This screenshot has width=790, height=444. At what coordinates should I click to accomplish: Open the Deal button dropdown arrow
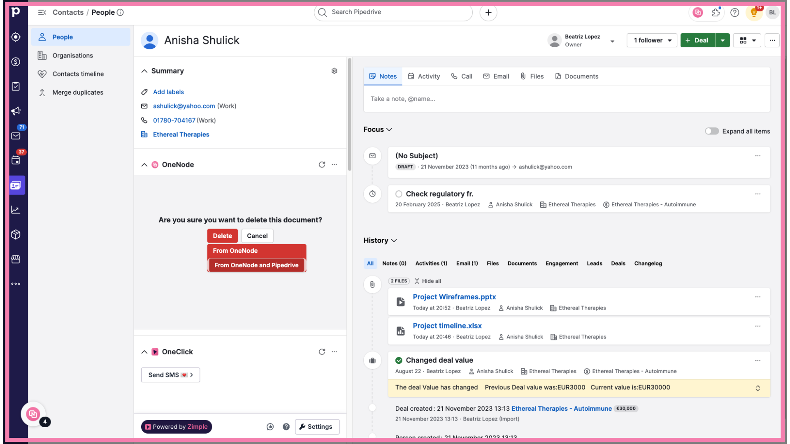723,40
